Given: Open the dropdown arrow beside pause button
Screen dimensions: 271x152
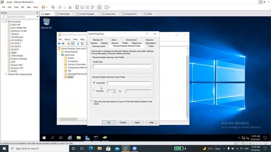Looking at the screenshot, I should click(47, 7).
